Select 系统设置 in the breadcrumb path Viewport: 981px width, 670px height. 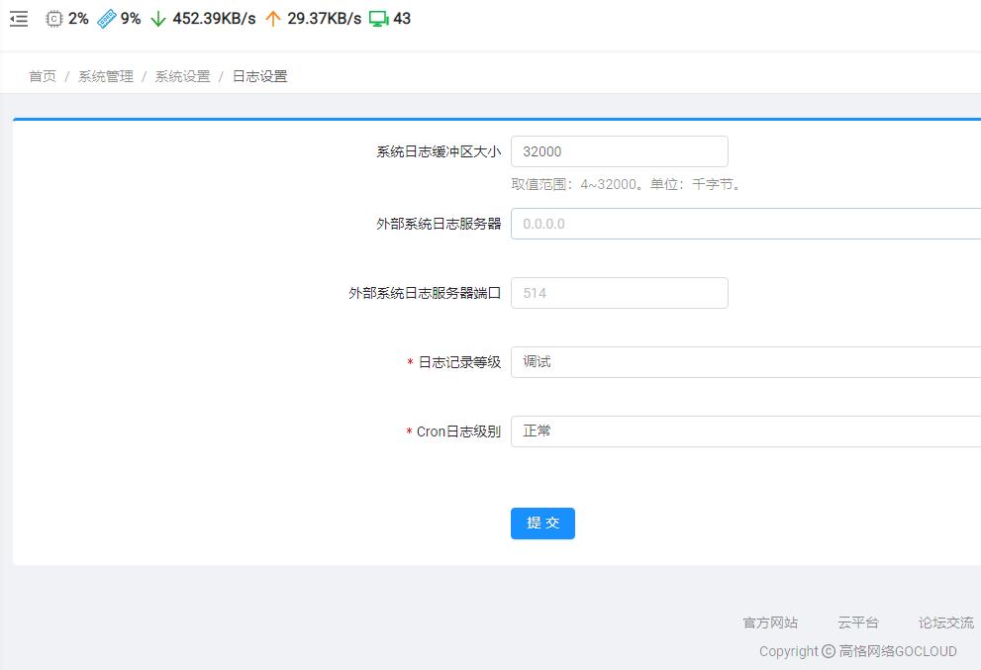[x=183, y=76]
